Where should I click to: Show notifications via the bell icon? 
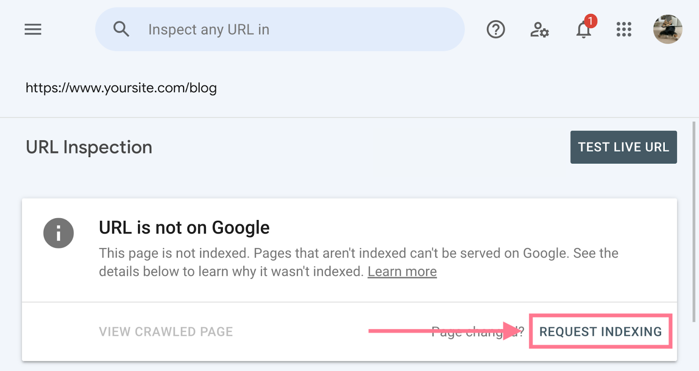click(583, 31)
